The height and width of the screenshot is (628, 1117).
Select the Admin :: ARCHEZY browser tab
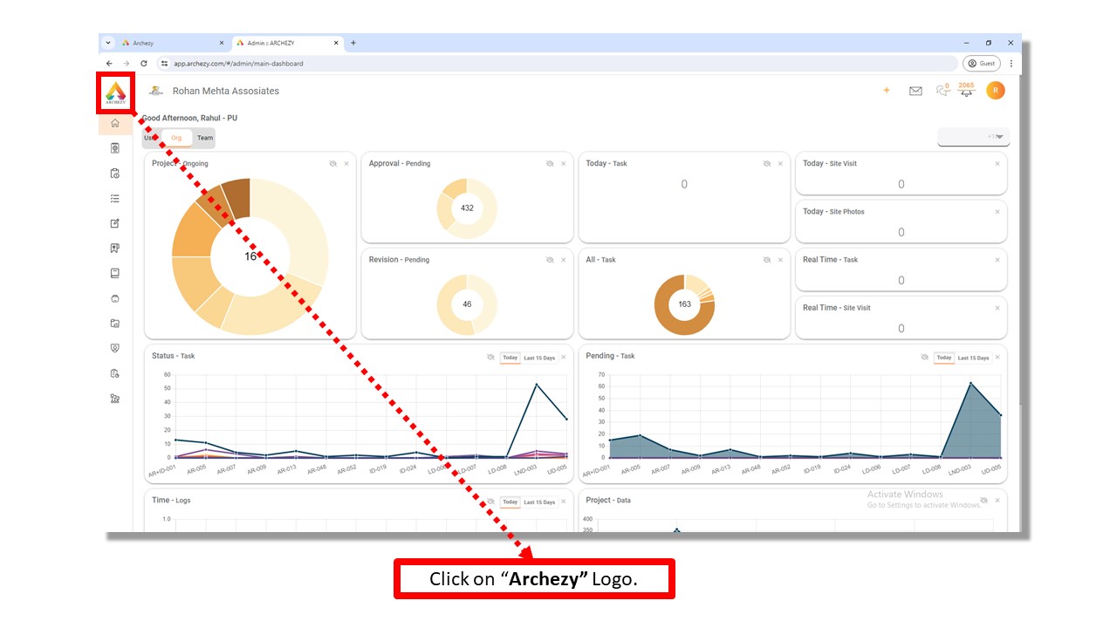coord(288,43)
